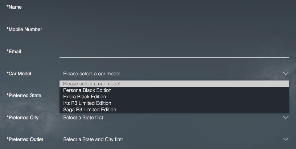Click the *Car Model label
The width and height of the screenshot is (296, 149).
click(19, 73)
